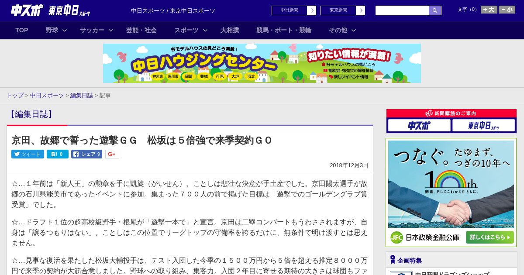This screenshot has height=275, width=524.
Task: Click the Hatena B! bookmark button
Action: pyautogui.click(x=58, y=154)
